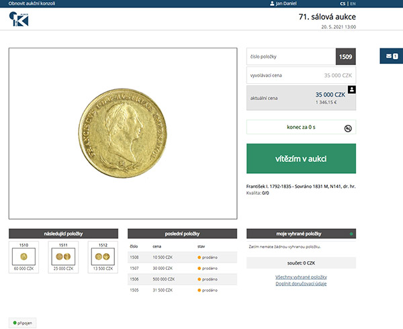Click the bidder profile icon beside current price

point(351,89)
